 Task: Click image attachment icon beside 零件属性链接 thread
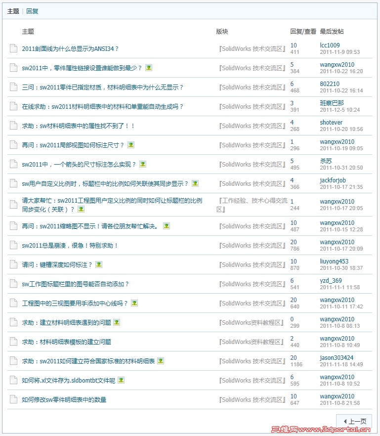click(x=149, y=68)
